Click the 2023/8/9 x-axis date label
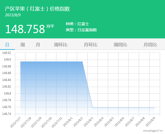The height and width of the screenshot is (134, 165). click(150, 122)
